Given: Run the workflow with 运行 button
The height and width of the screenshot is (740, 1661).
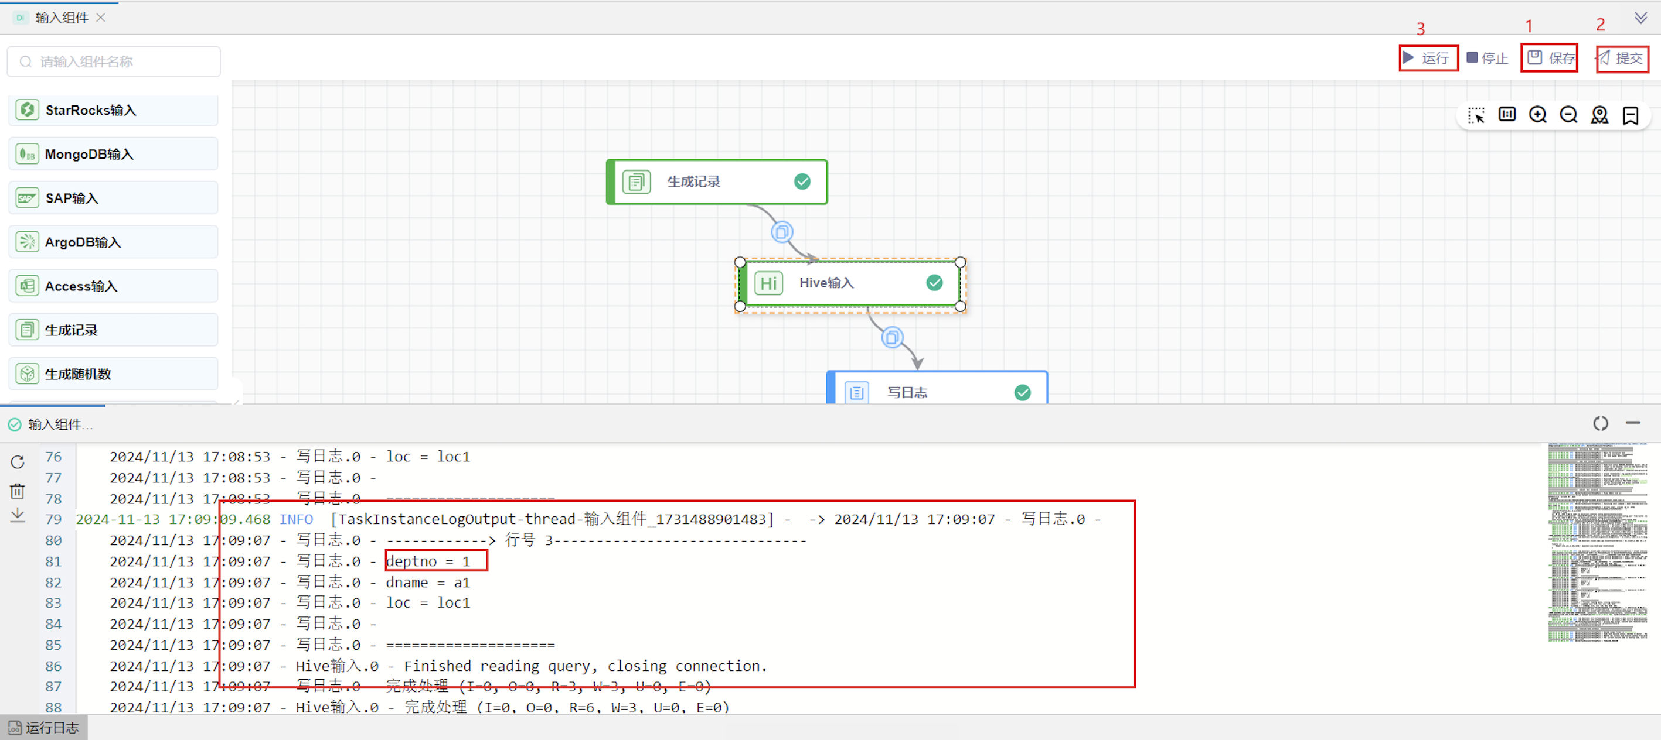Looking at the screenshot, I should click(x=1428, y=58).
